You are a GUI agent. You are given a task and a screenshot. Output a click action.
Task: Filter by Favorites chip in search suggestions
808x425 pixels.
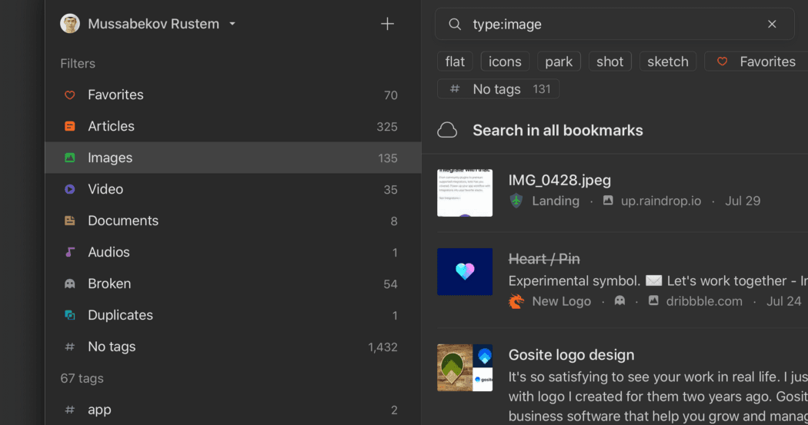tap(758, 61)
